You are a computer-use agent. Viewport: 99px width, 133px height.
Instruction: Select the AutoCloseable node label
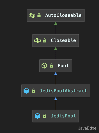[63, 15]
